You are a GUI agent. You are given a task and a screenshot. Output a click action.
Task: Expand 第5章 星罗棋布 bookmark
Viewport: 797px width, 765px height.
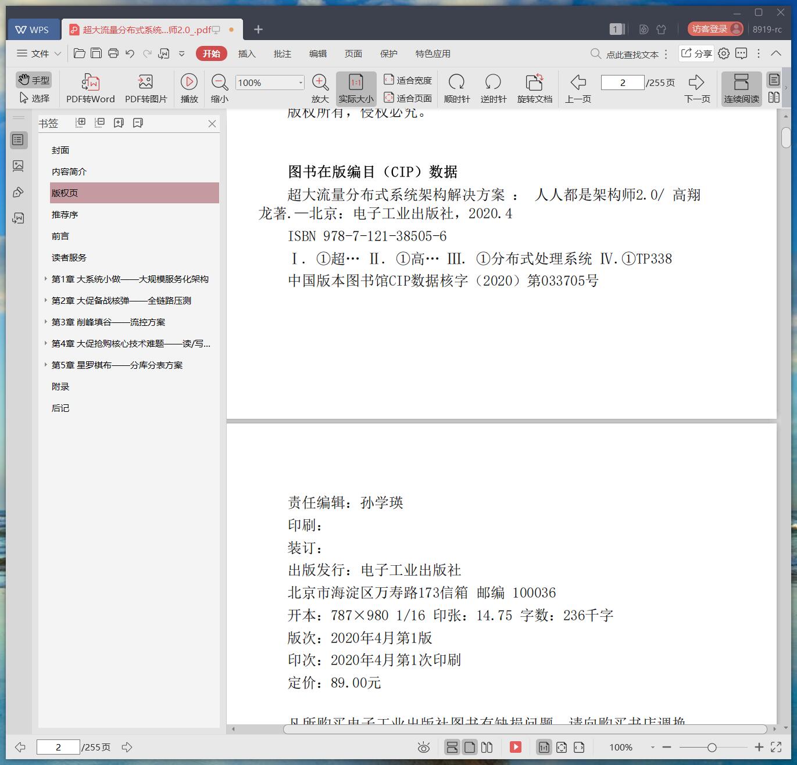pyautogui.click(x=45, y=365)
